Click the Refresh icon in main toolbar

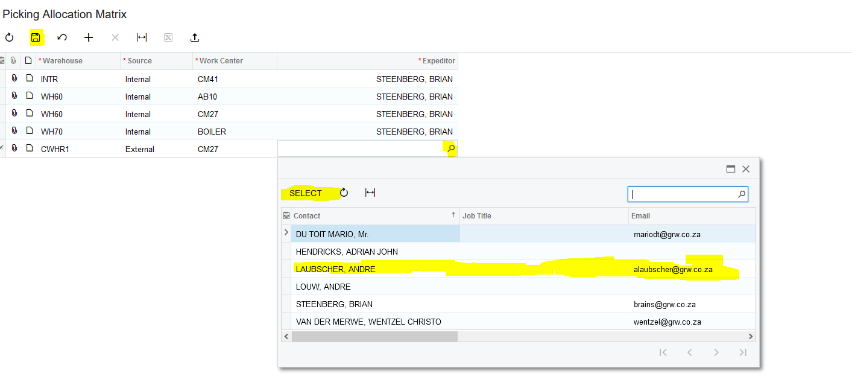9,37
